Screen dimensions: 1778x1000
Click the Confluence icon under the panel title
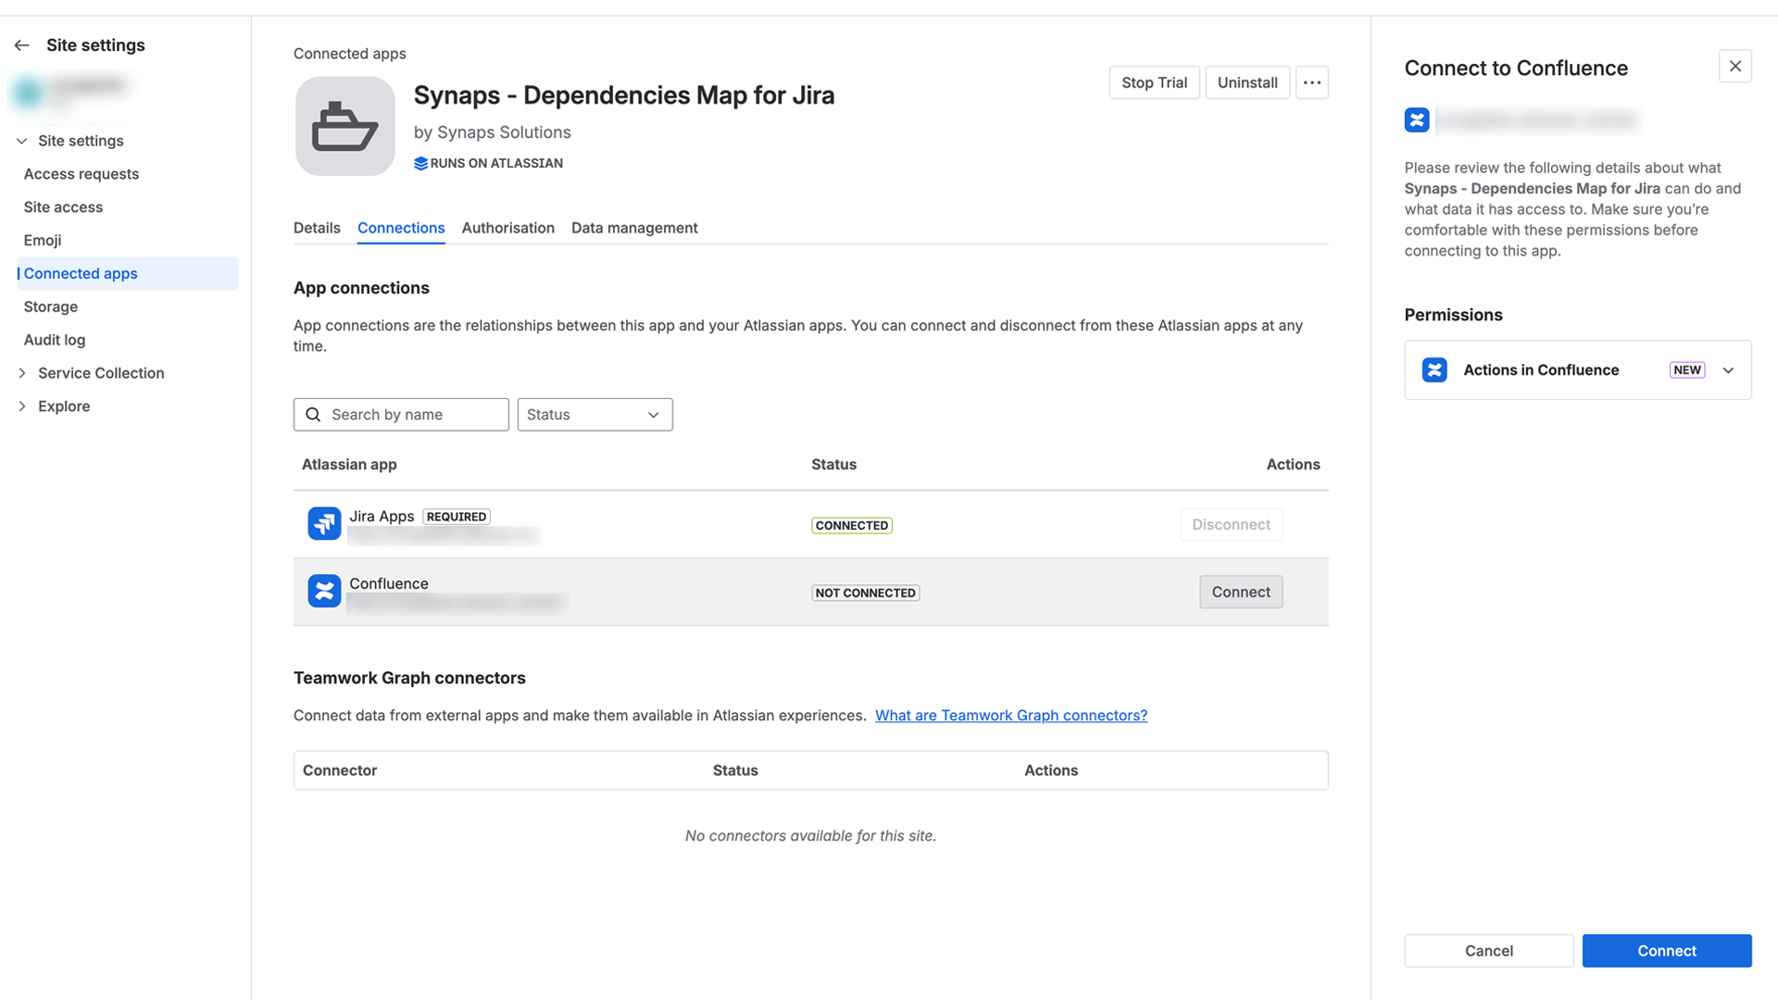point(1417,120)
